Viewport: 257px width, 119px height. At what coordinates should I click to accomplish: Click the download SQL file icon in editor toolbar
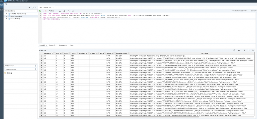point(60,11)
